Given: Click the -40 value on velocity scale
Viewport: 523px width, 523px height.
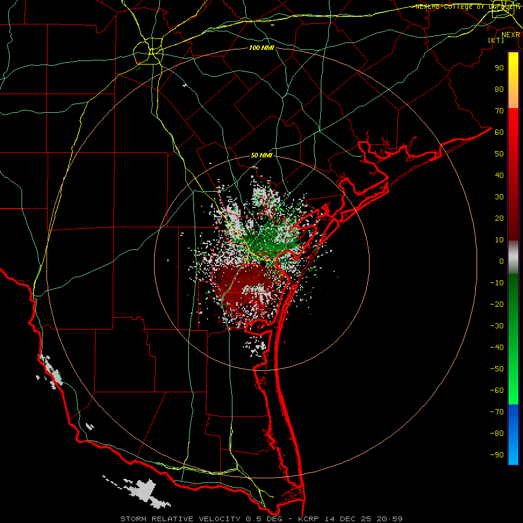Looking at the screenshot, I should tap(497, 348).
